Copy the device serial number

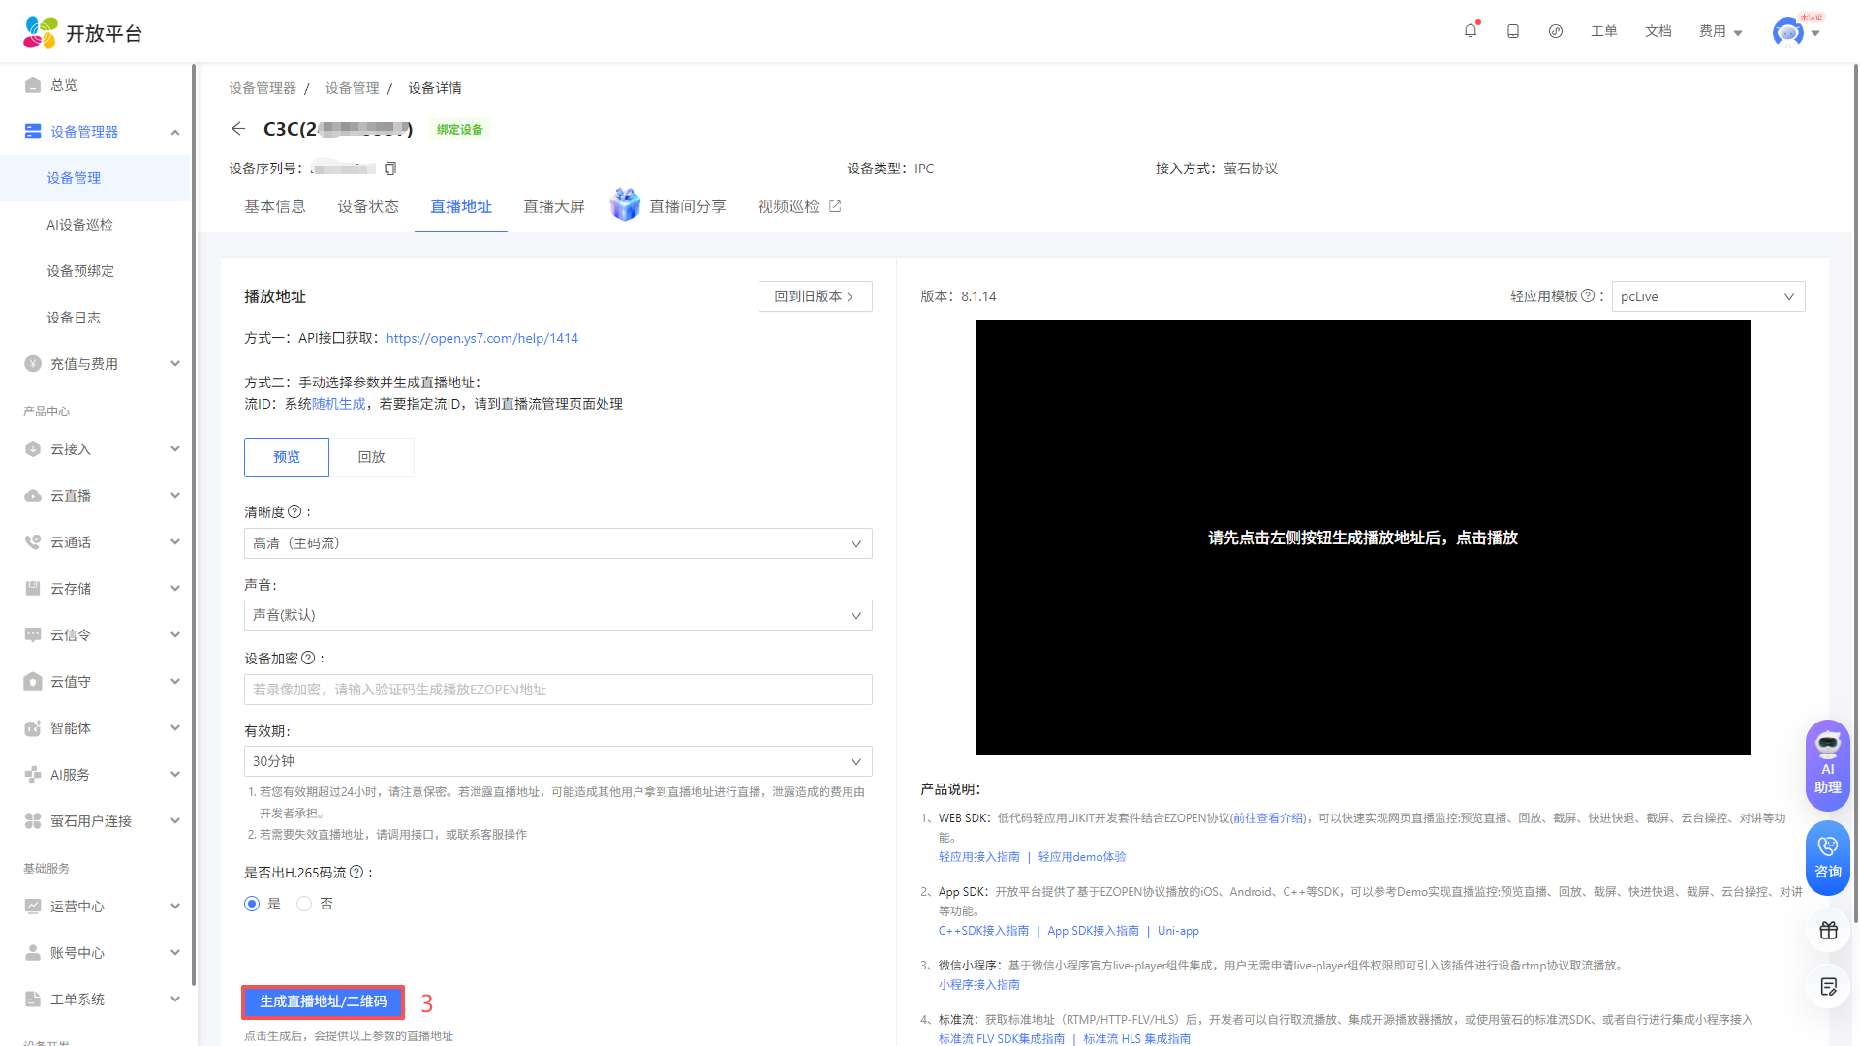click(390, 169)
